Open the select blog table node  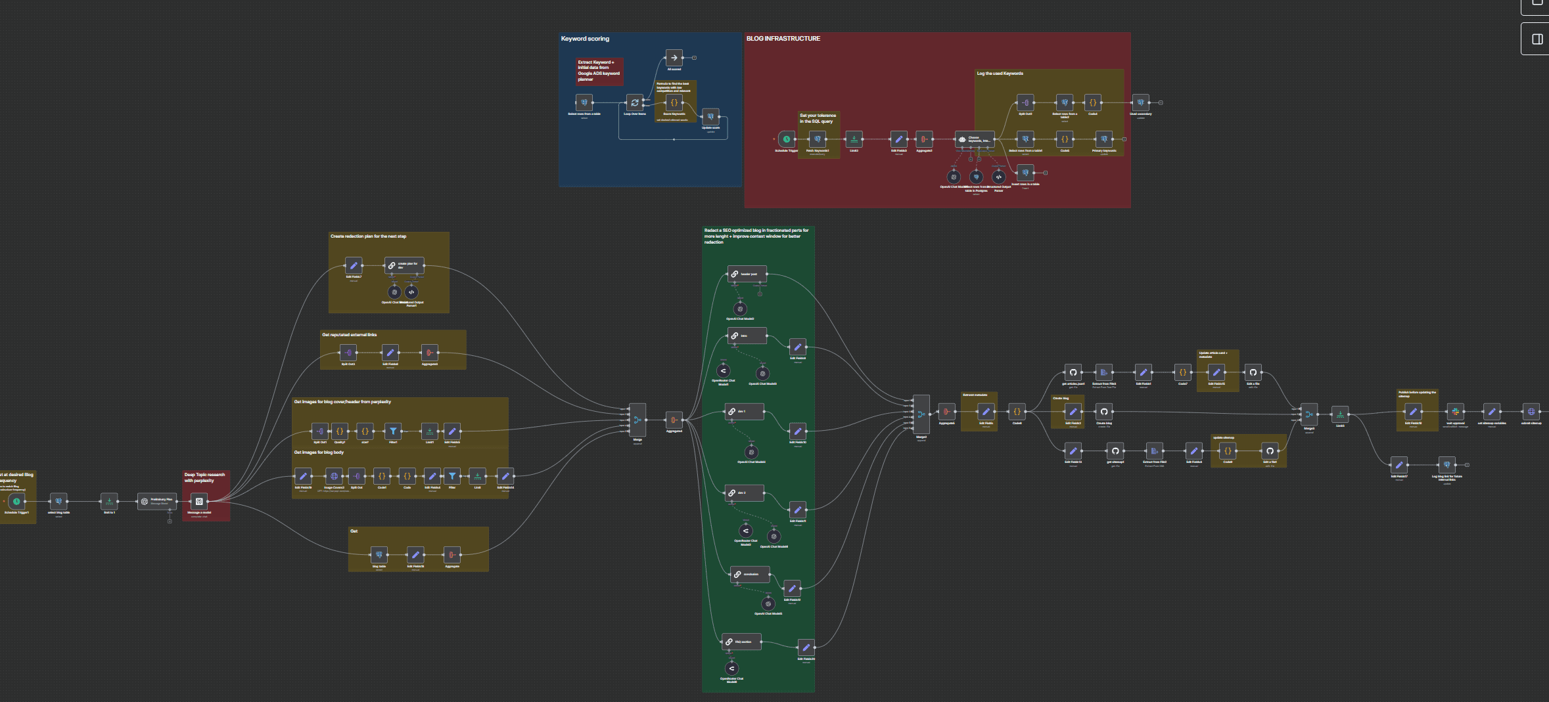coord(58,501)
